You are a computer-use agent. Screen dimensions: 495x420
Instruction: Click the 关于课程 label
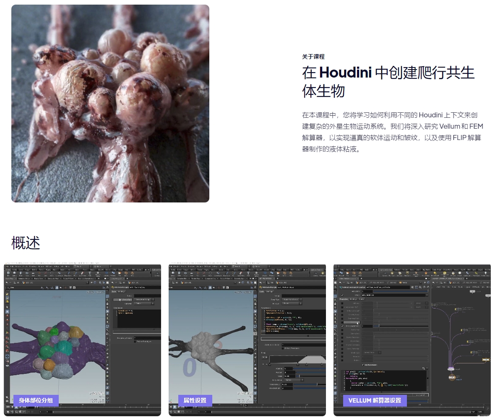(x=313, y=57)
